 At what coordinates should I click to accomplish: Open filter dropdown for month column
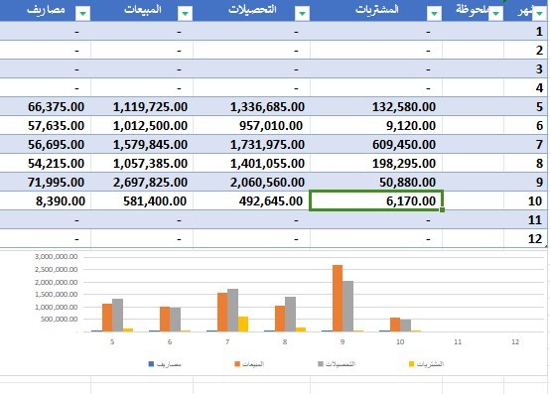point(539,14)
